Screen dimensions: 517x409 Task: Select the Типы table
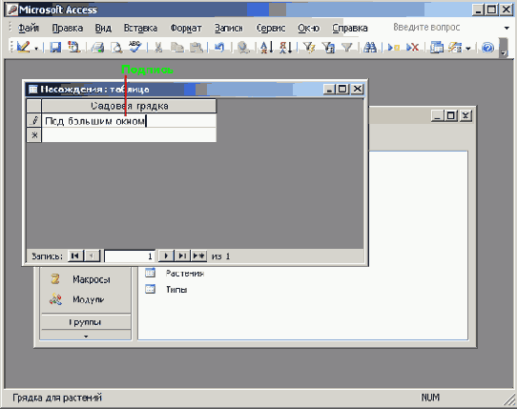176,290
